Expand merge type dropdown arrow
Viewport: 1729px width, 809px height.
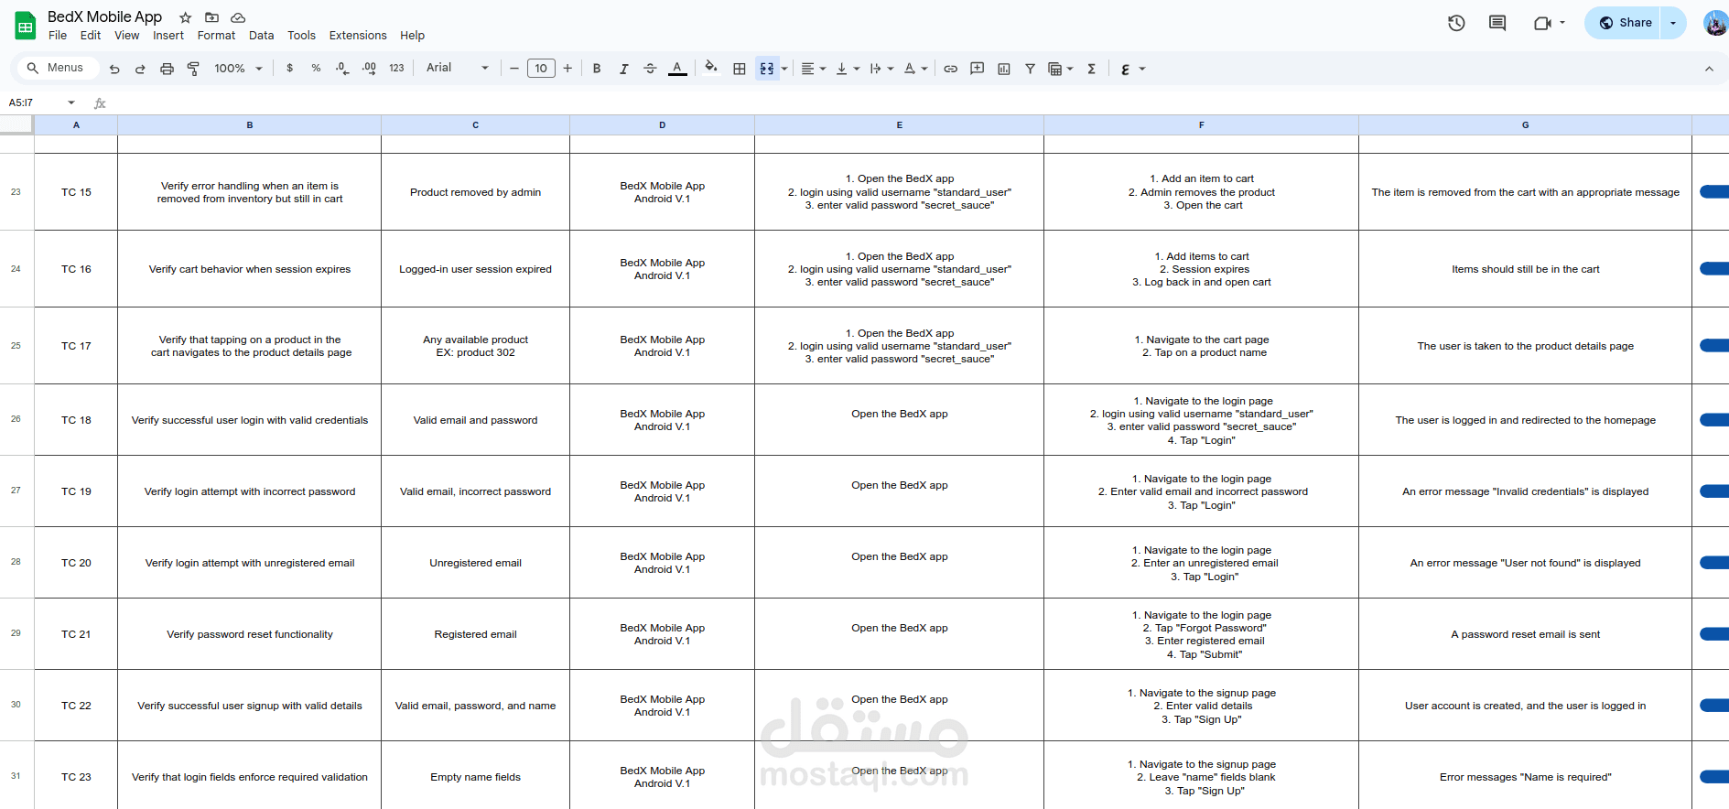tap(784, 69)
